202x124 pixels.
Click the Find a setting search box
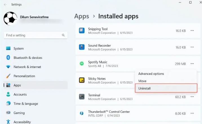(x=35, y=35)
